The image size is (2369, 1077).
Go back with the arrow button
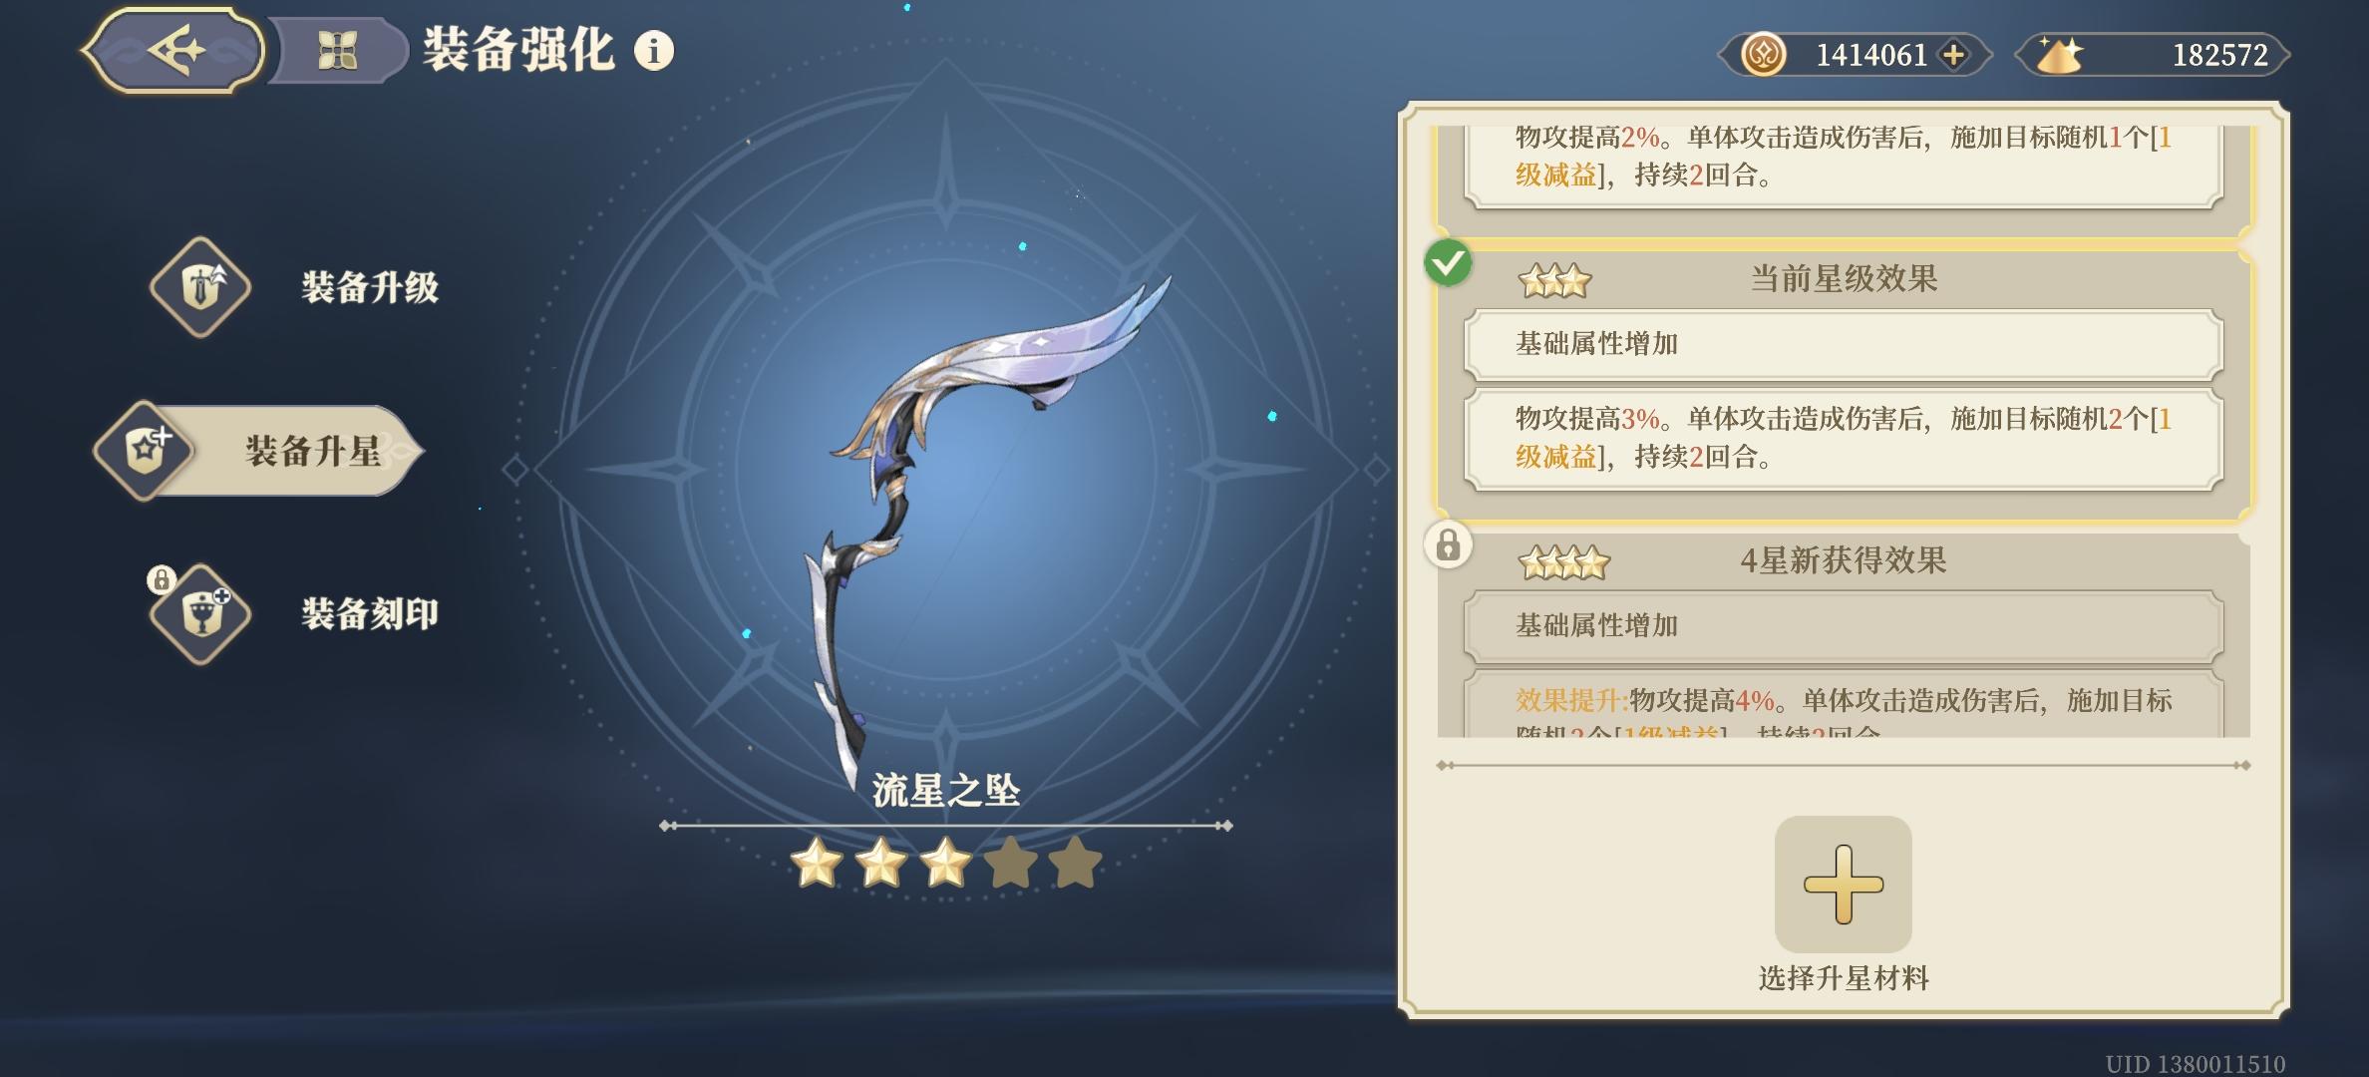point(175,50)
